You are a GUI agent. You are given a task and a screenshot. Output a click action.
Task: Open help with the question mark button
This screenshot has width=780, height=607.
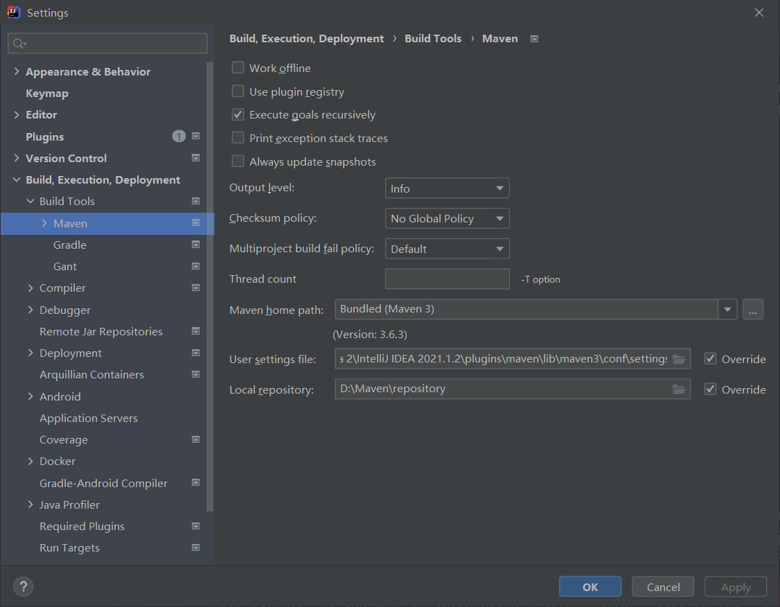click(23, 586)
